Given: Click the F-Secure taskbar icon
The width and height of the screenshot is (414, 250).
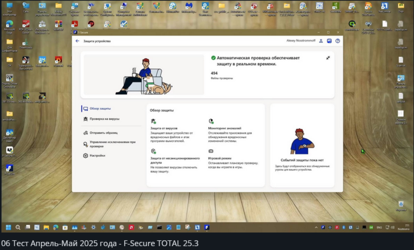Looking at the screenshot, I should tap(207, 227).
